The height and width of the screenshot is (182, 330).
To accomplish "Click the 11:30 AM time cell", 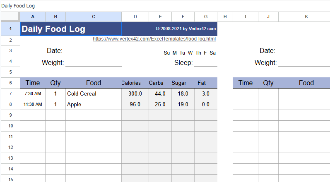I will click(33, 104).
